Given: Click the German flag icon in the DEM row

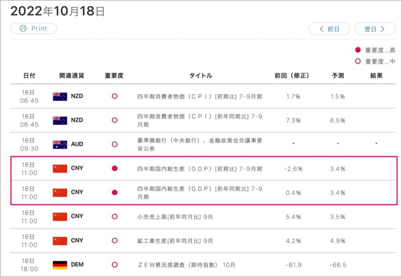Looking at the screenshot, I should pyautogui.click(x=60, y=265).
